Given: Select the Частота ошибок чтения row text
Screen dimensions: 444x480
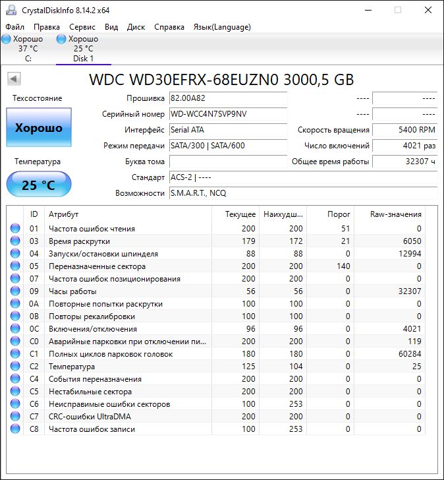Looking at the screenshot, I should click(x=92, y=229).
